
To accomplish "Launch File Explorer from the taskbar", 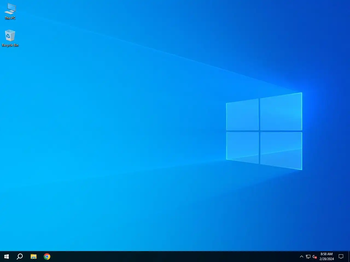I will (33, 257).
